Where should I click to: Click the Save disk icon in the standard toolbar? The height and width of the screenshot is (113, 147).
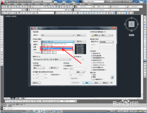click(x=8, y=7)
